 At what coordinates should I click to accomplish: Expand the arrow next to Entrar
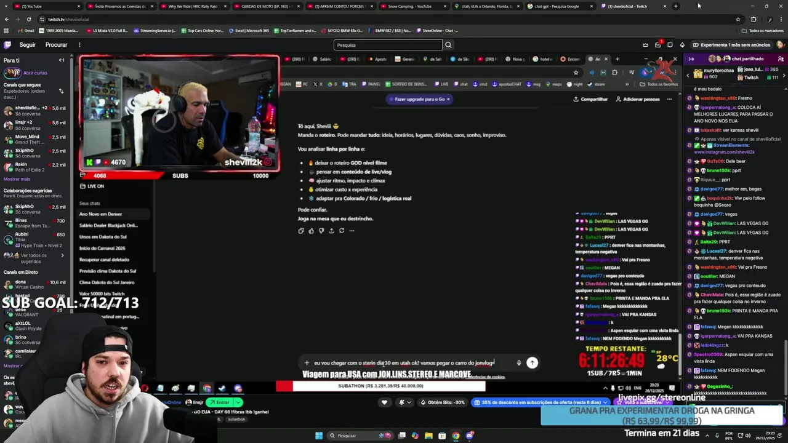coord(238,402)
